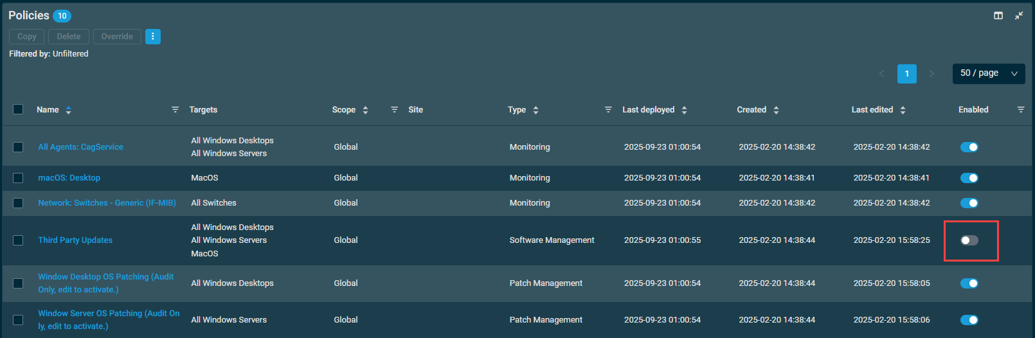The image size is (1035, 338).
Task: Click the Override button
Action: tap(117, 37)
